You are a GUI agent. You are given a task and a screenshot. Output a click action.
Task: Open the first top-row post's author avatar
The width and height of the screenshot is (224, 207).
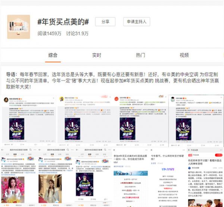click(x=6, y=99)
